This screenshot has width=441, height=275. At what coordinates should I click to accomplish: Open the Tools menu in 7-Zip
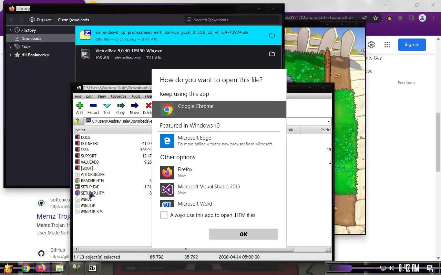click(136, 96)
